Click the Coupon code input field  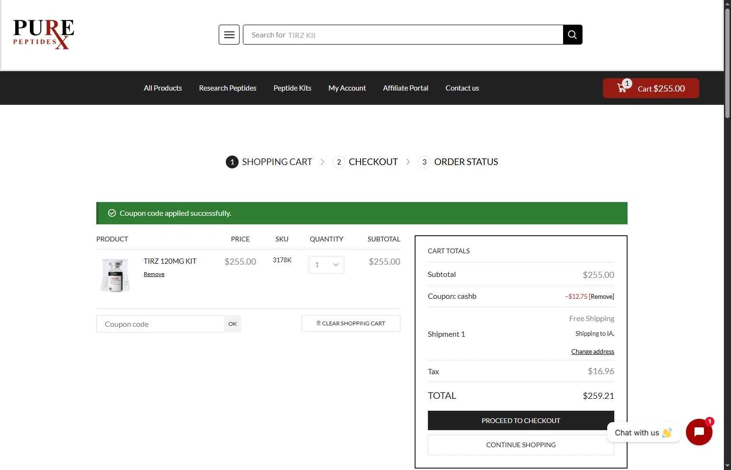160,324
